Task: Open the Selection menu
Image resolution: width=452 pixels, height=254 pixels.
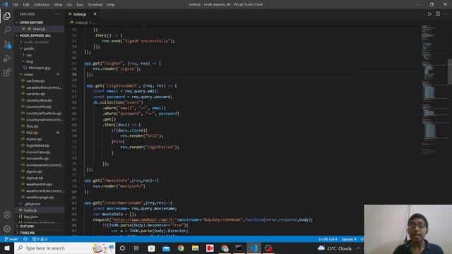Action: tap(42, 5)
